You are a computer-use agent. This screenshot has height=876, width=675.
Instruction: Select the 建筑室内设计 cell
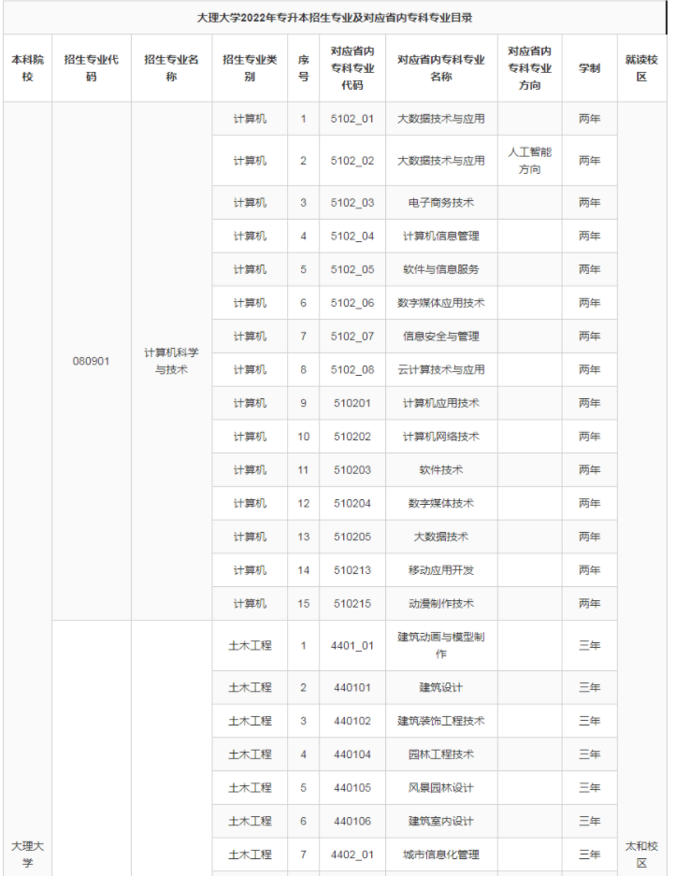click(441, 821)
